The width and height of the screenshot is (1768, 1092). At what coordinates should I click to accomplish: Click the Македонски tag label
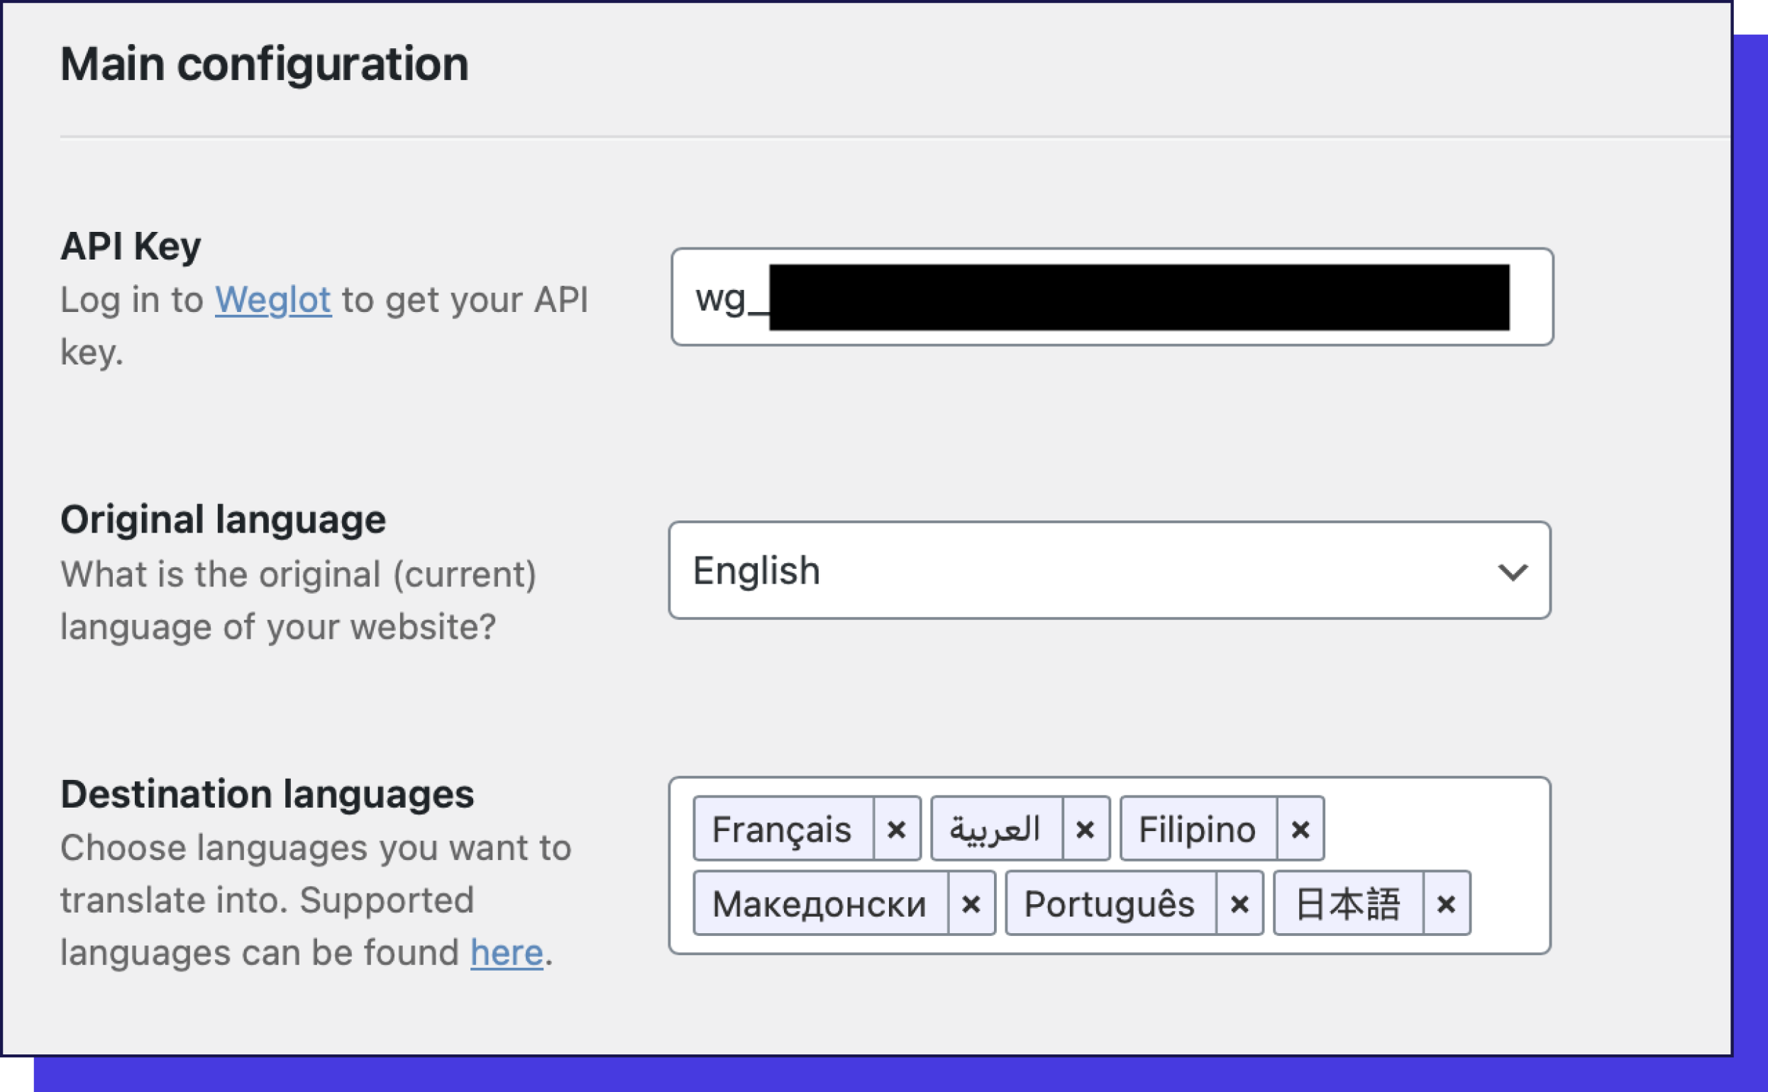(x=819, y=902)
